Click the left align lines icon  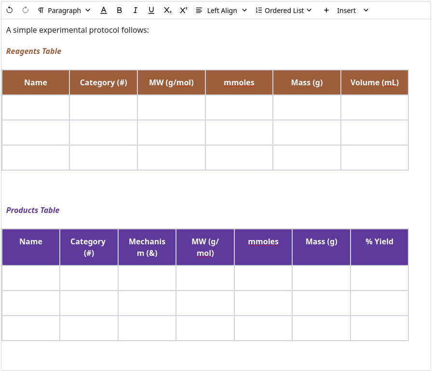click(x=199, y=10)
